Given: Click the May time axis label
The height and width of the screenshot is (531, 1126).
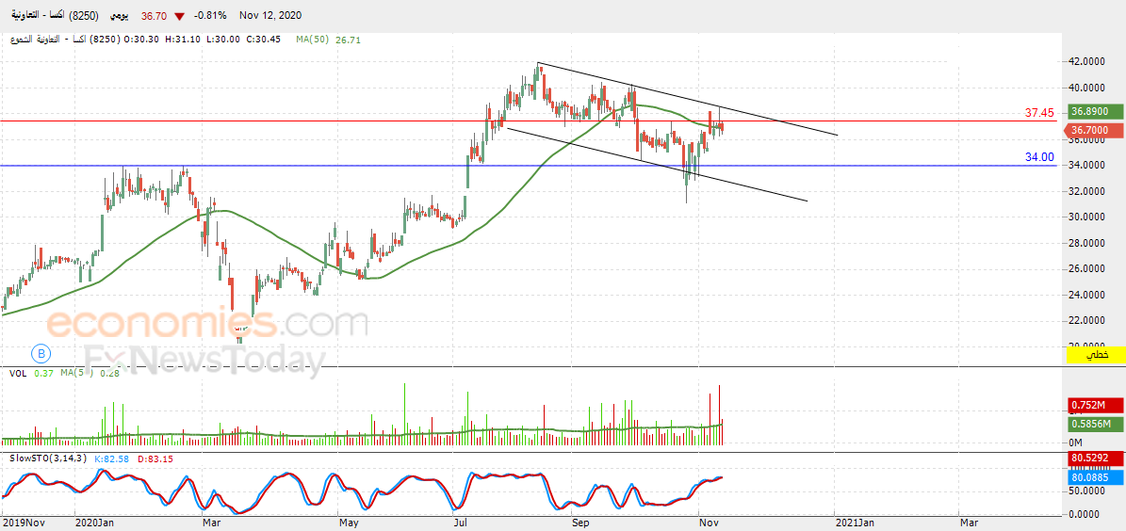Looking at the screenshot, I should [x=349, y=523].
